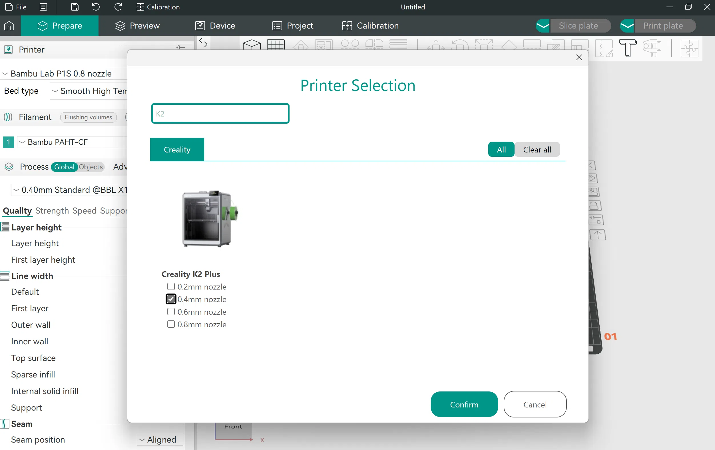
Task: Click the All button to select all printers
Action: point(501,150)
